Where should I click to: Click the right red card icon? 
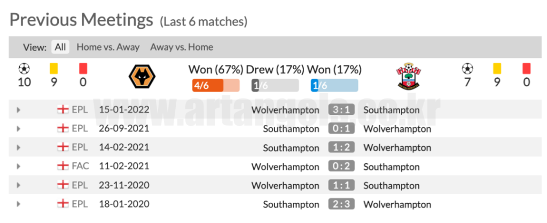[526, 69]
